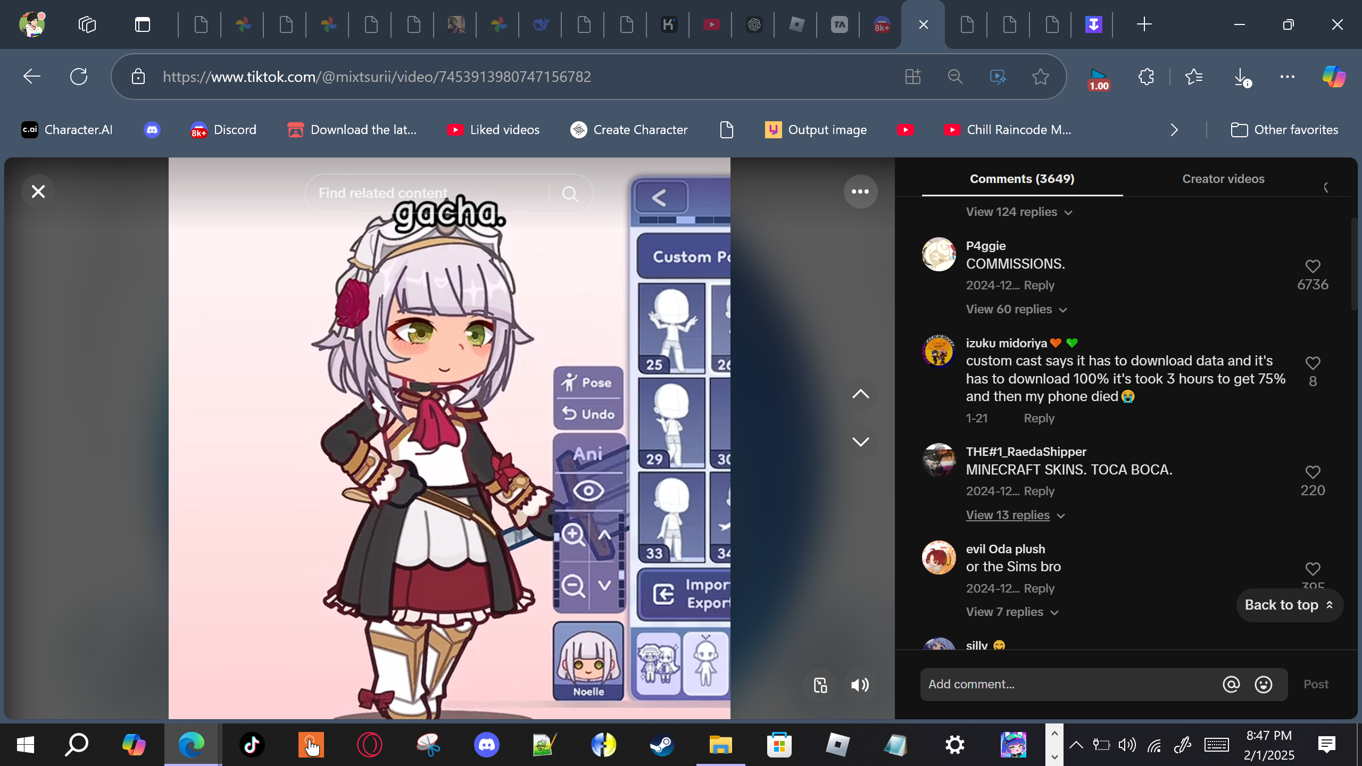Image resolution: width=1362 pixels, height=766 pixels.
Task: Like P4ggie's COMMISSIONS comment
Action: (1313, 266)
